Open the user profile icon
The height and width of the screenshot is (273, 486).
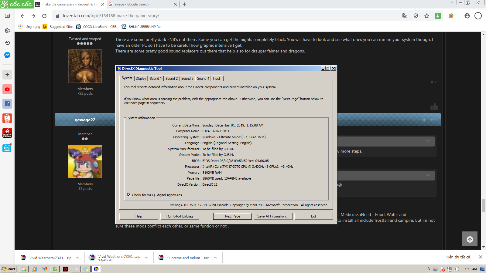pos(467,16)
